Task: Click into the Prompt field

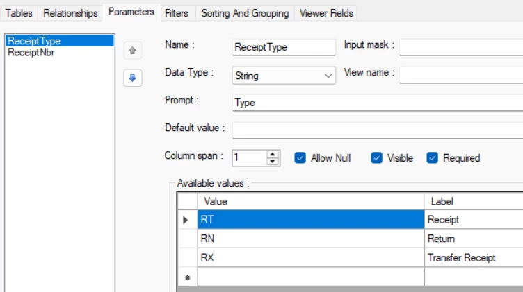Action: point(377,103)
